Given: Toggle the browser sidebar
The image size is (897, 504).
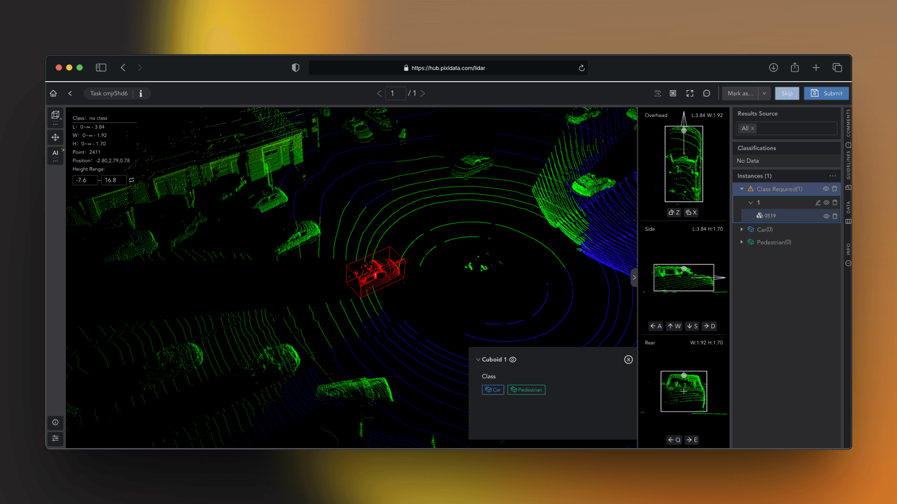Looking at the screenshot, I should (101, 68).
